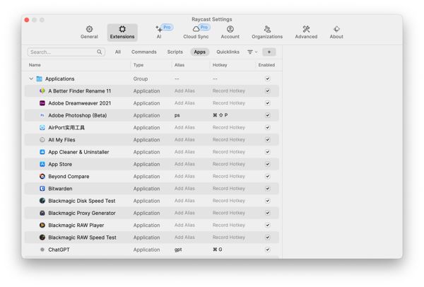
Task: Click the App Store icon
Action: coord(42,164)
